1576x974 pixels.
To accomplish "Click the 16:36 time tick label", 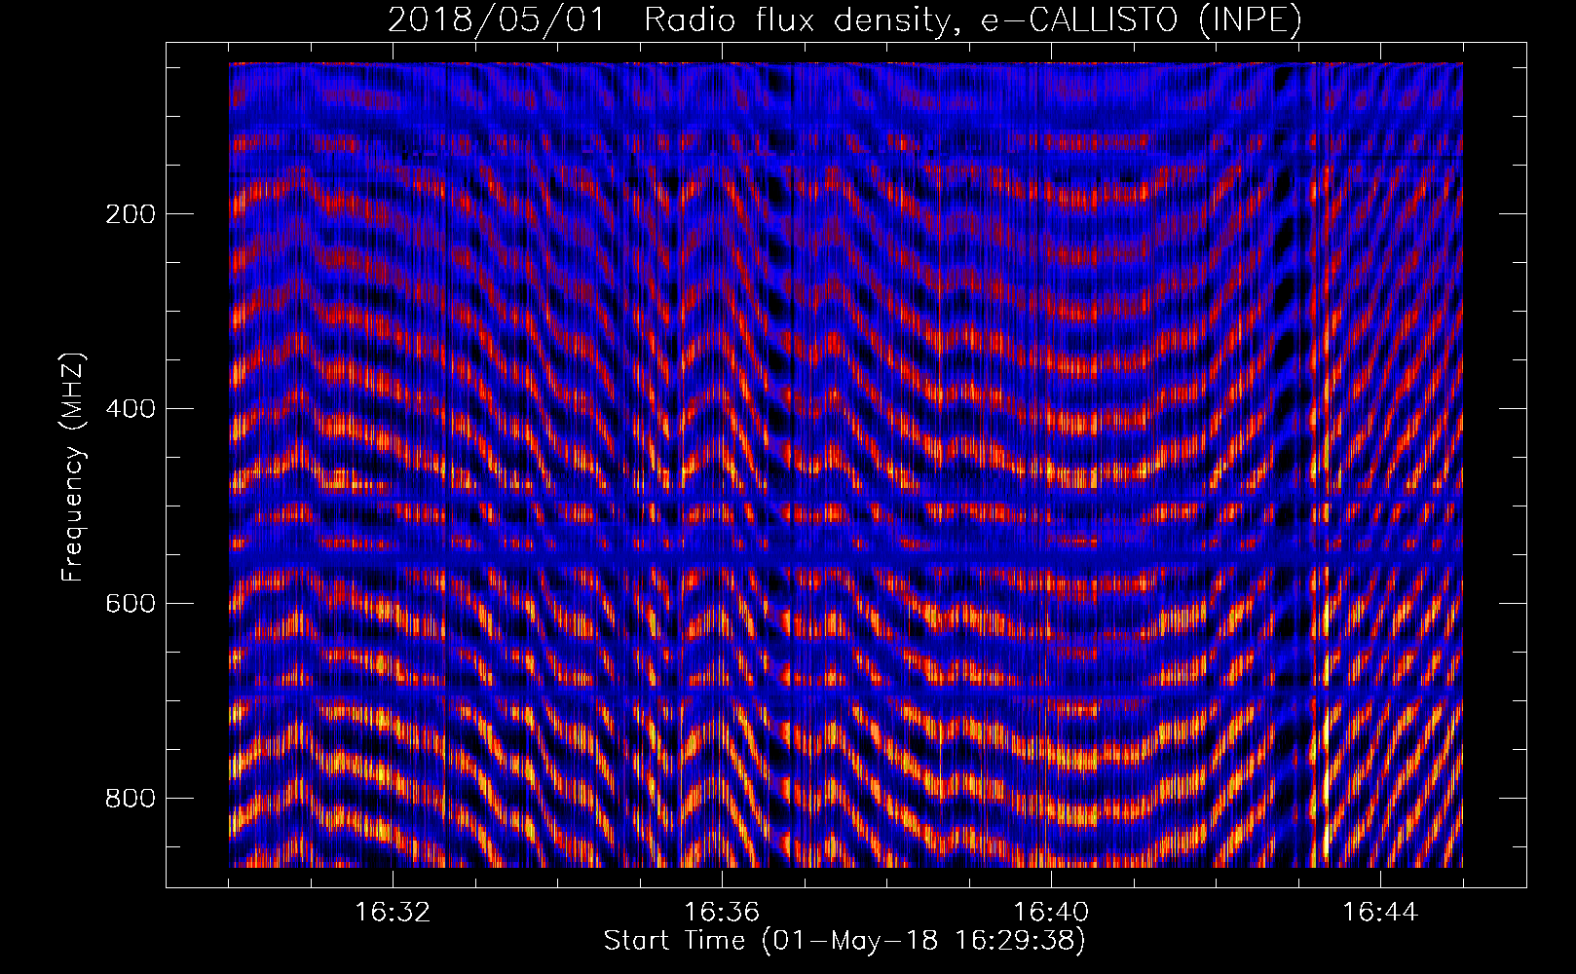I will tap(722, 913).
